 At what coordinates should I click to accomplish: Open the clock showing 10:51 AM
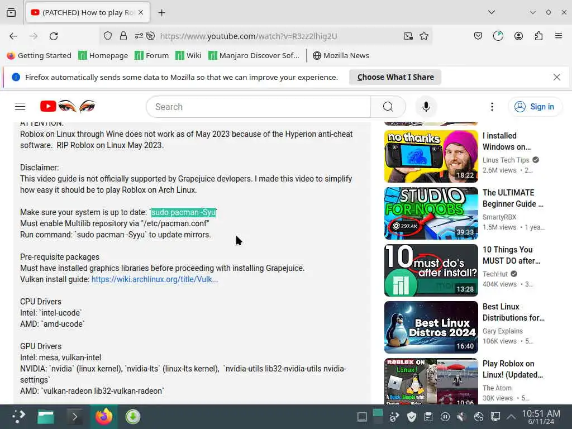click(x=541, y=417)
